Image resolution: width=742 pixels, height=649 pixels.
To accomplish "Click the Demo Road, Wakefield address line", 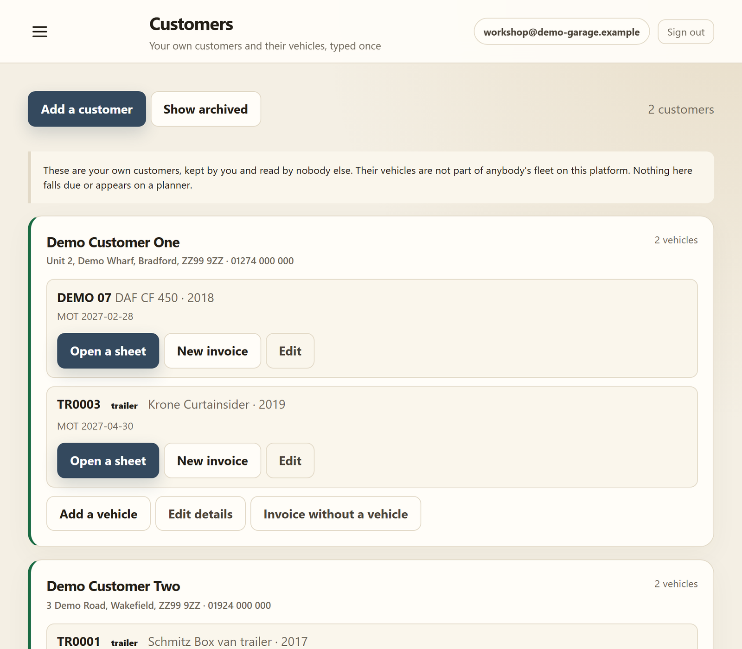I will pyautogui.click(x=159, y=605).
